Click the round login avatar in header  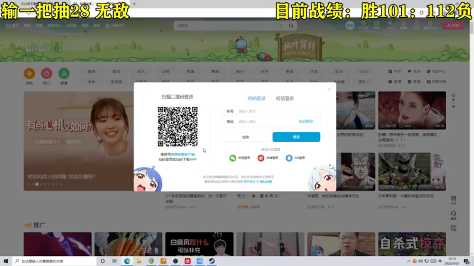(350, 25)
